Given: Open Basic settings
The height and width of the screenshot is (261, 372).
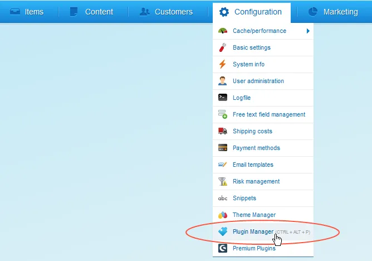Looking at the screenshot, I should coord(263,48).
